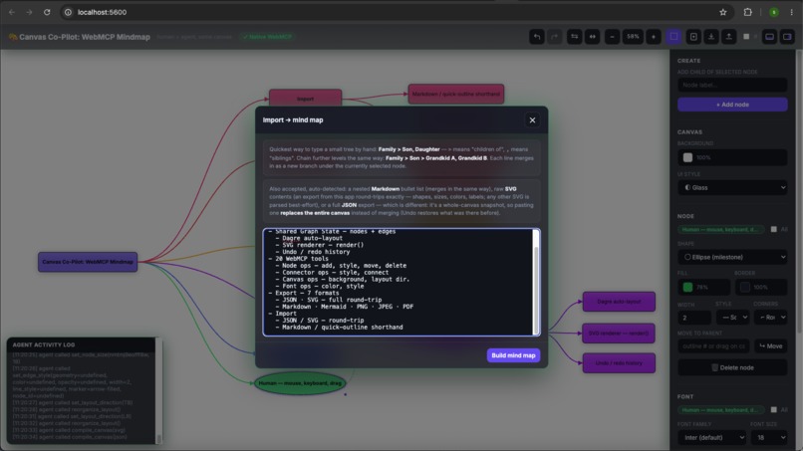803x451 pixels.
Task: Open the Font Size 18 dropdown
Action: (x=769, y=438)
